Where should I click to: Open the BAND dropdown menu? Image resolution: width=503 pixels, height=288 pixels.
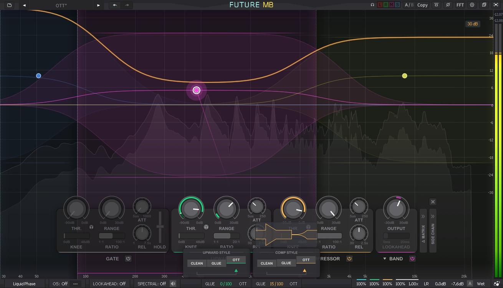pos(387,258)
